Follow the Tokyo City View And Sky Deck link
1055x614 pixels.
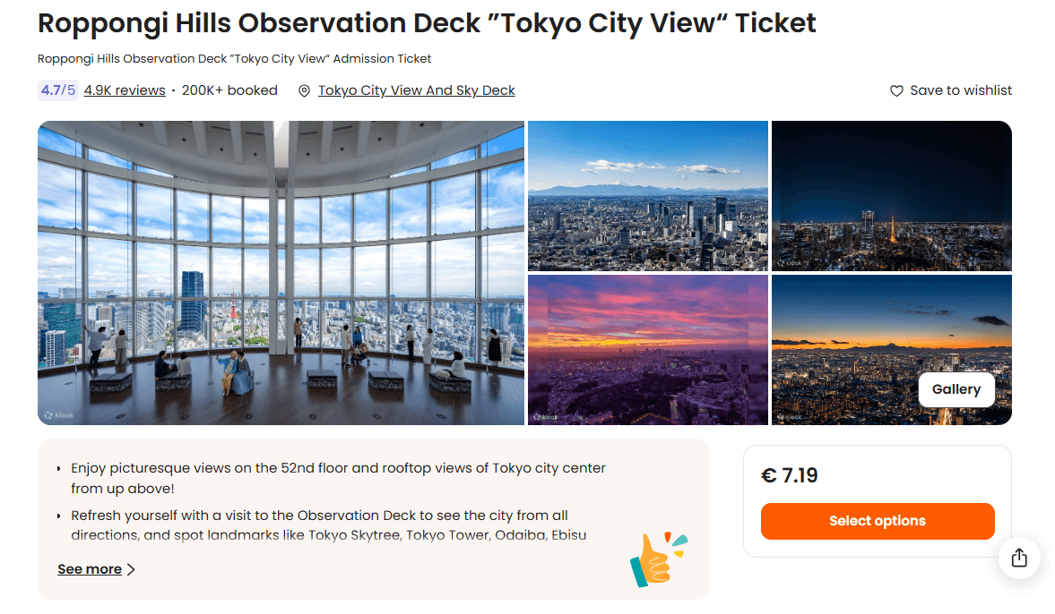pos(417,90)
